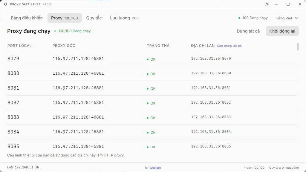Open the Woware link in footer
Screen dimensions: 306x172
coord(155,168)
